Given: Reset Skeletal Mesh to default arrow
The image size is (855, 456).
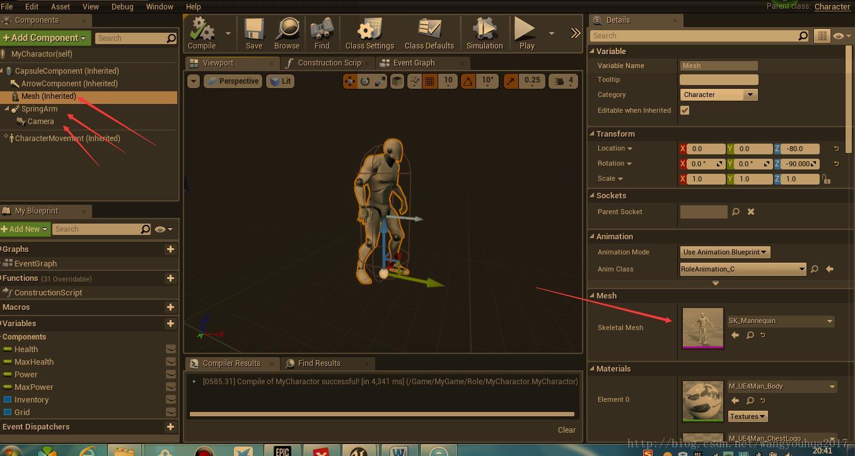Looking at the screenshot, I should [x=762, y=335].
